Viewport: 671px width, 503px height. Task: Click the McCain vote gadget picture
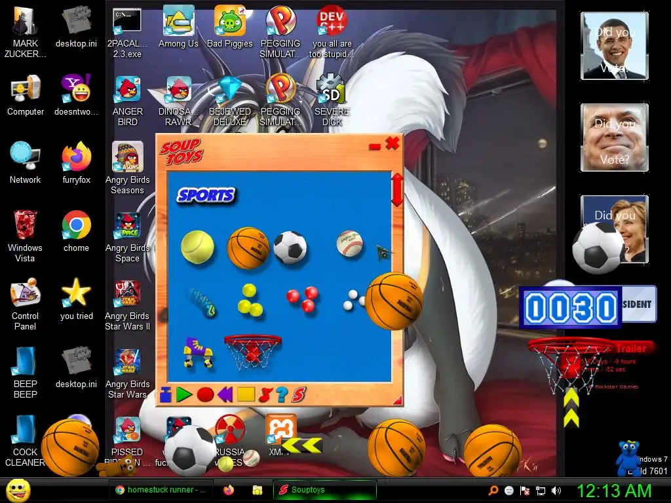[615, 138]
